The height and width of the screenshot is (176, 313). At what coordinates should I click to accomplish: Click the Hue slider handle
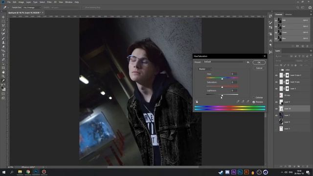(x=222, y=79)
